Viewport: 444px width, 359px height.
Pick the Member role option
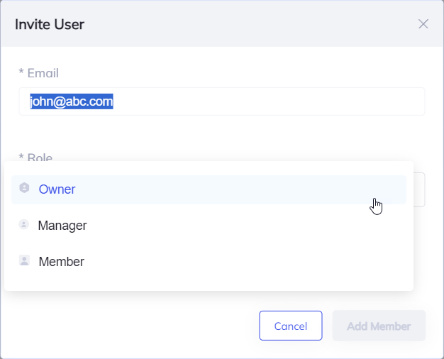[x=62, y=262]
